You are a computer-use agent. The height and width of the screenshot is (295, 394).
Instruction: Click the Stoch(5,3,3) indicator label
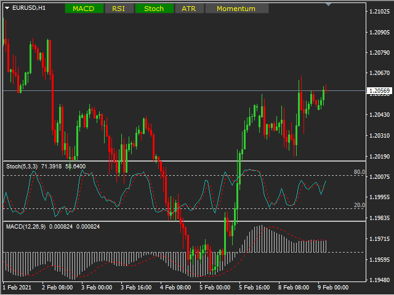click(x=22, y=167)
